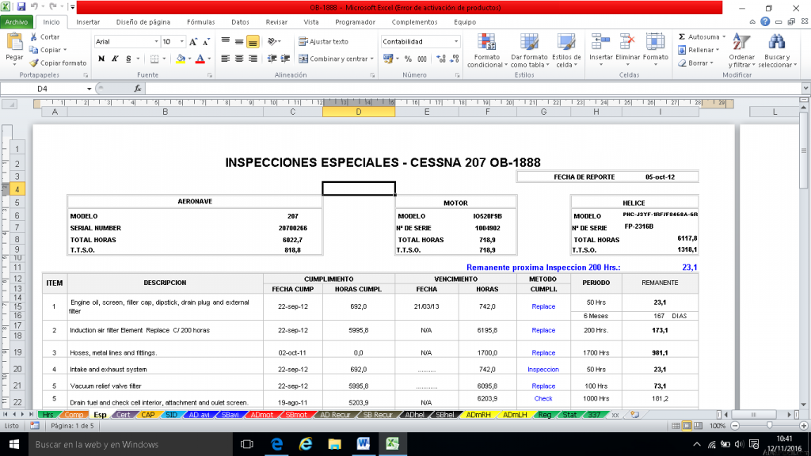Click the Cortar scissors icon
The width and height of the screenshot is (811, 456).
[34, 36]
